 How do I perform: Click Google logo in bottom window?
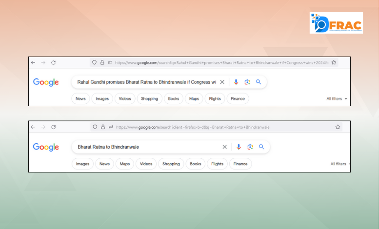click(x=46, y=147)
